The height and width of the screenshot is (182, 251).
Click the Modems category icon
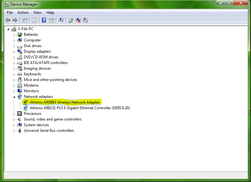[x=20, y=85]
